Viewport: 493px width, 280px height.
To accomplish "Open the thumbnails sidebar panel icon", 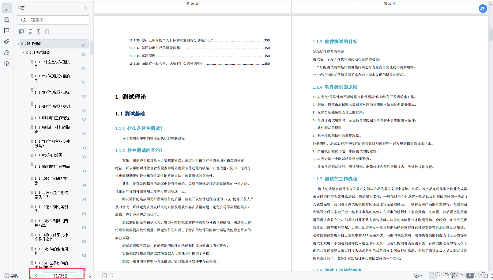I will pos(7,19).
